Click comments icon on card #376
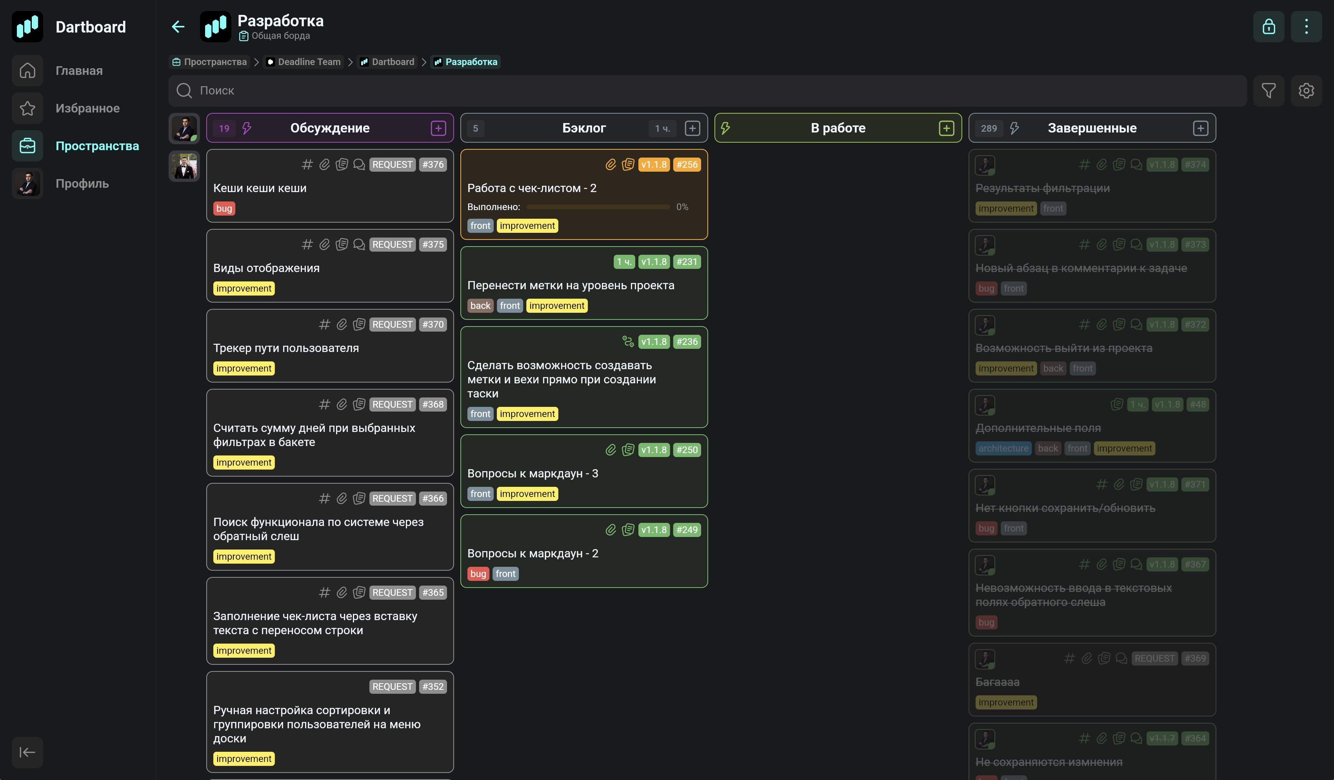Screen dimensions: 1334x780 click(x=359, y=165)
